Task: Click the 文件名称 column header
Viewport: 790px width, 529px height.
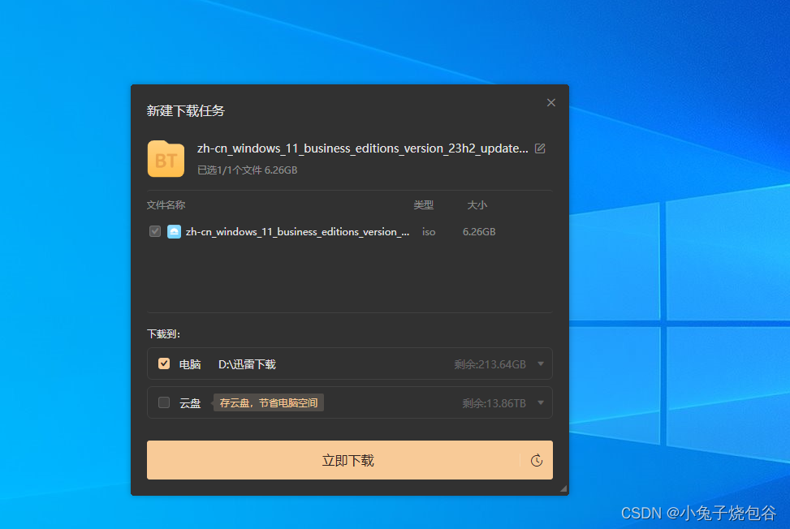Action: click(166, 204)
